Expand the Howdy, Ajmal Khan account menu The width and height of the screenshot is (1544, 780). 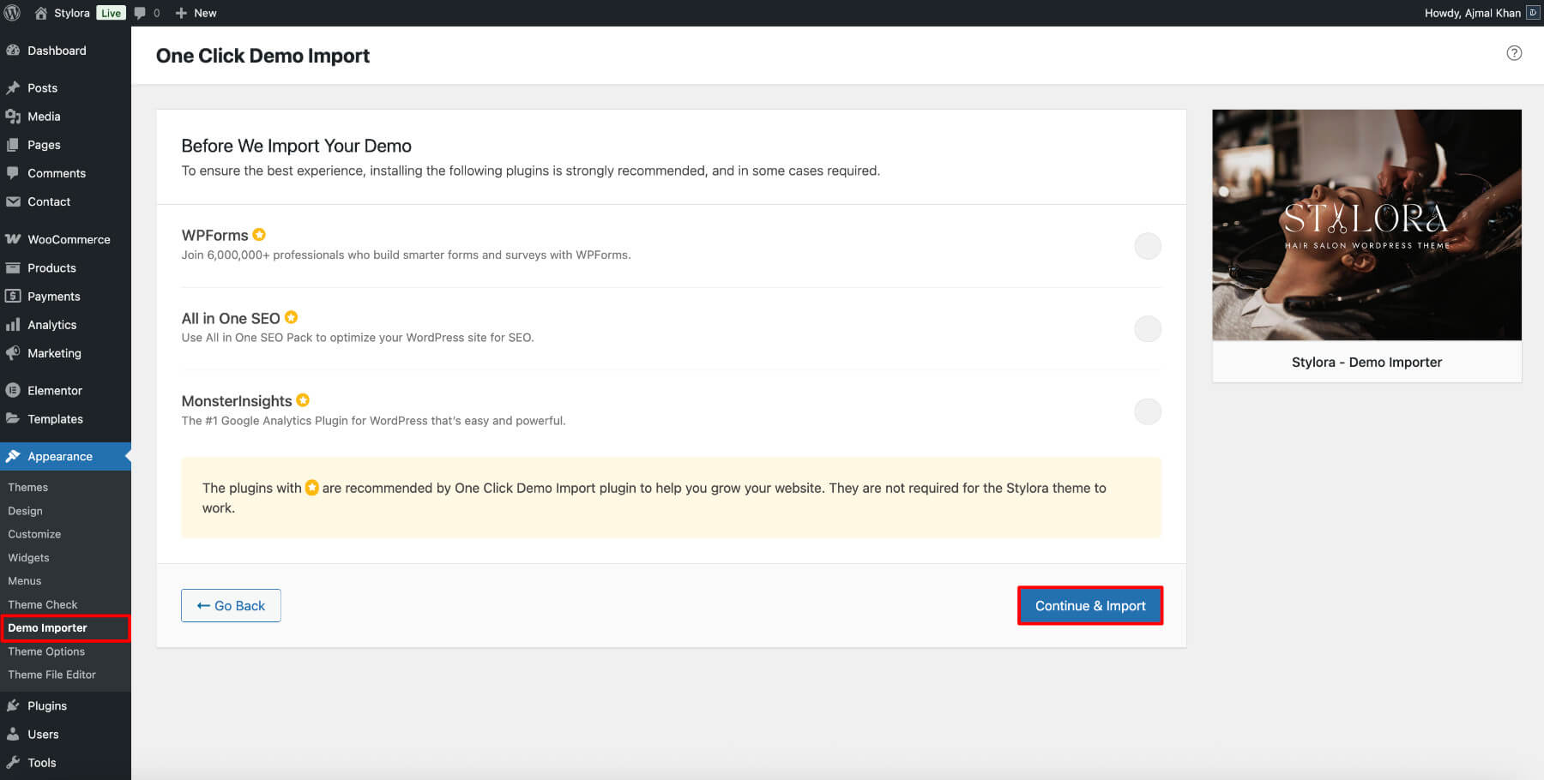click(1472, 13)
